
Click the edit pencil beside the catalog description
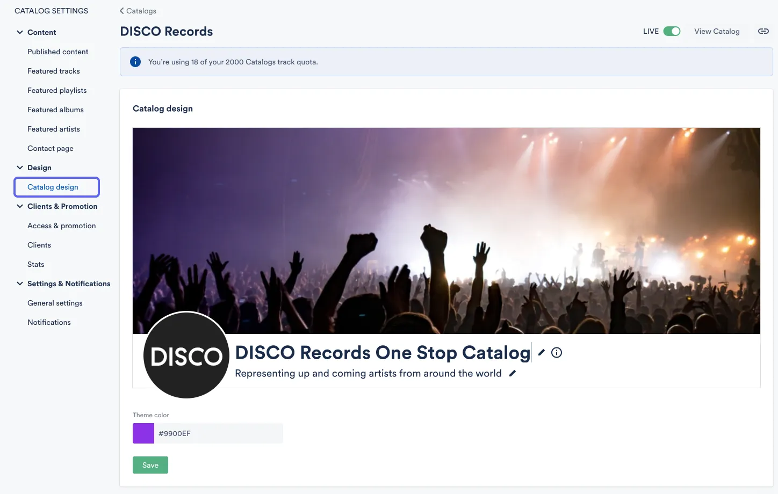coord(512,373)
